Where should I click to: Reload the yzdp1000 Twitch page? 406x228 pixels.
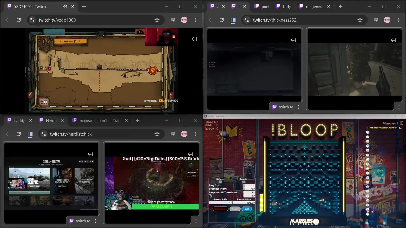pos(19,20)
